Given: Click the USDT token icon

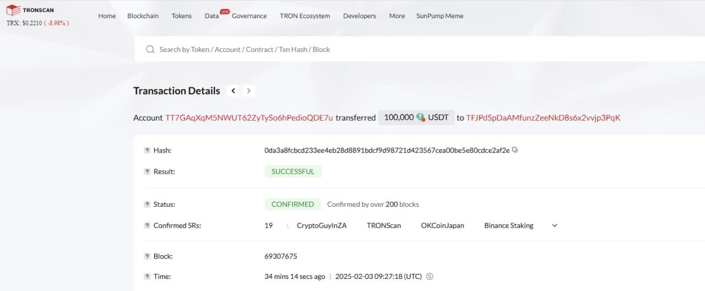Looking at the screenshot, I should point(421,117).
